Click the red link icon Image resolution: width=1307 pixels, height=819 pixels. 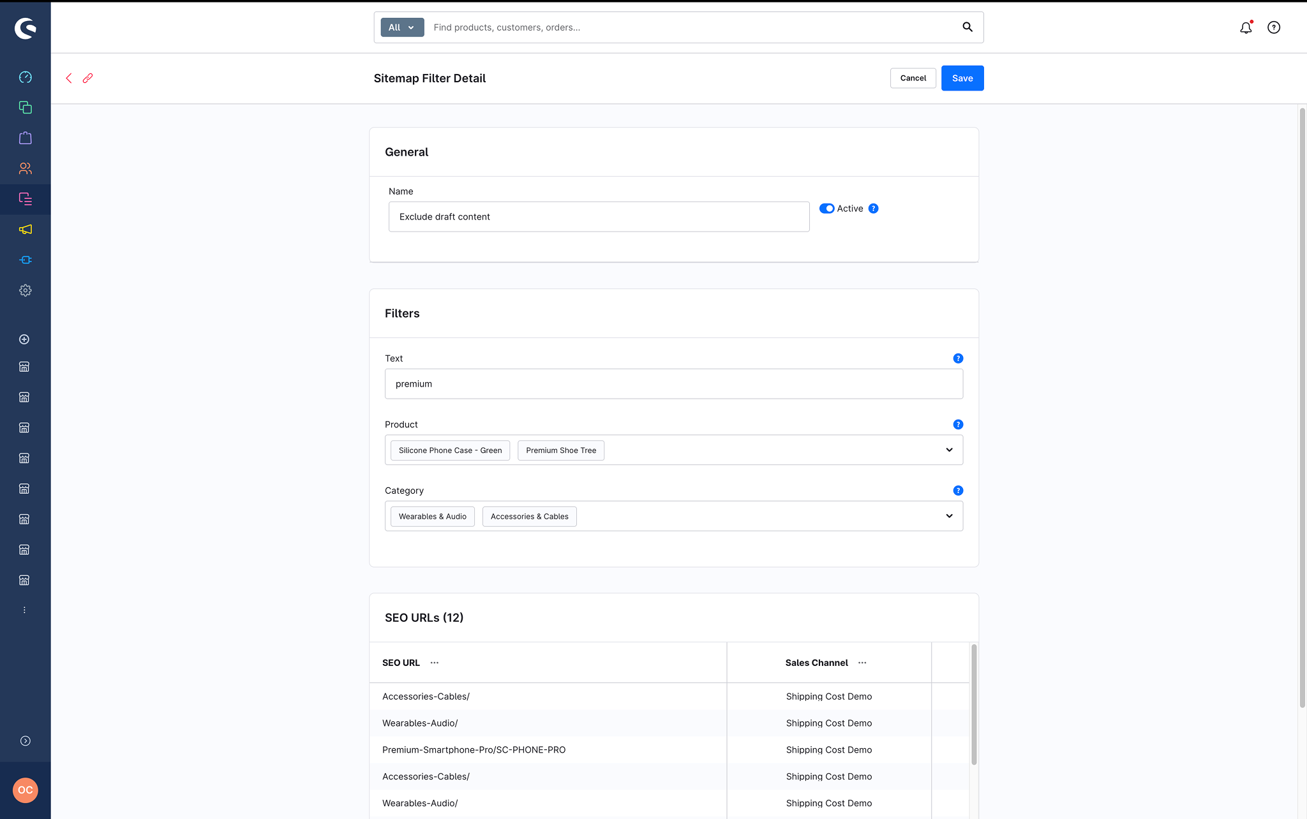point(88,78)
